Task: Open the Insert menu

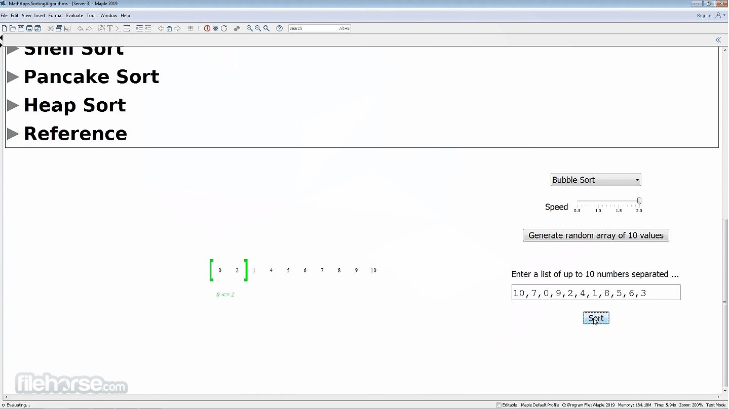Action: (x=40, y=16)
